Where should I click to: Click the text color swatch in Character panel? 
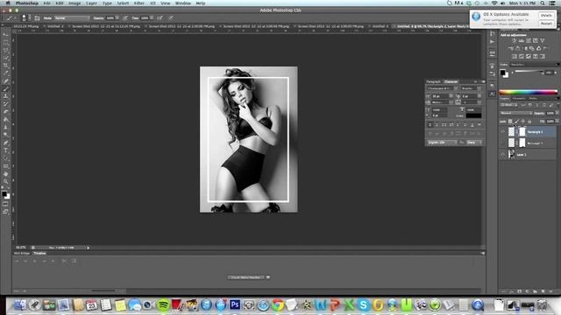tap(473, 115)
